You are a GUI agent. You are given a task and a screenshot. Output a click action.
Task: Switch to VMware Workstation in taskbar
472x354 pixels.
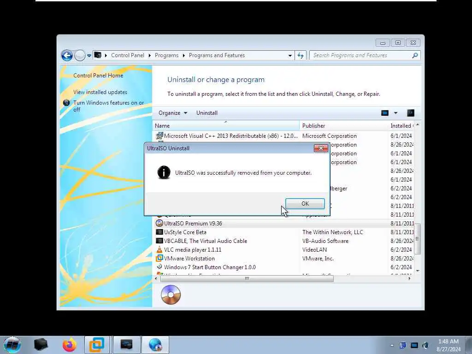[97, 345]
